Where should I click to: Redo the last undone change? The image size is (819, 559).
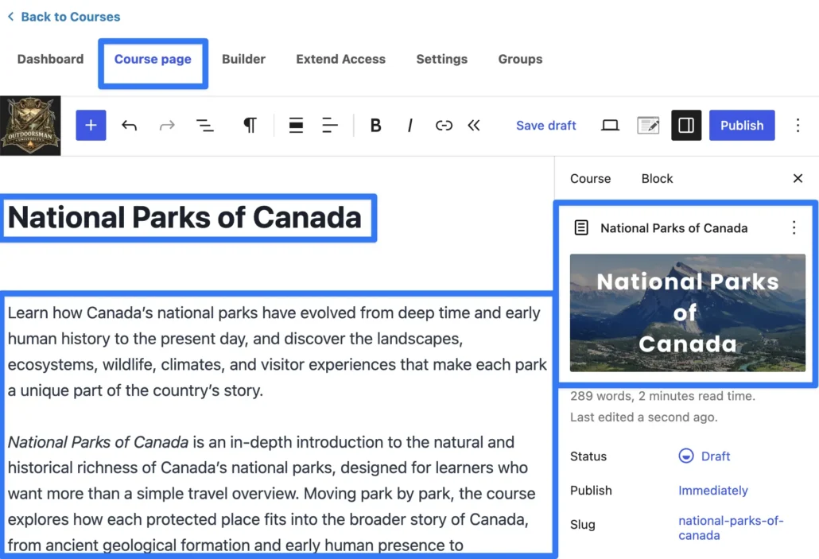tap(167, 126)
